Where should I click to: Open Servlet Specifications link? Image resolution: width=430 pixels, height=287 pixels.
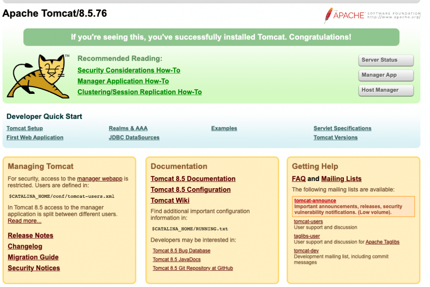point(342,128)
